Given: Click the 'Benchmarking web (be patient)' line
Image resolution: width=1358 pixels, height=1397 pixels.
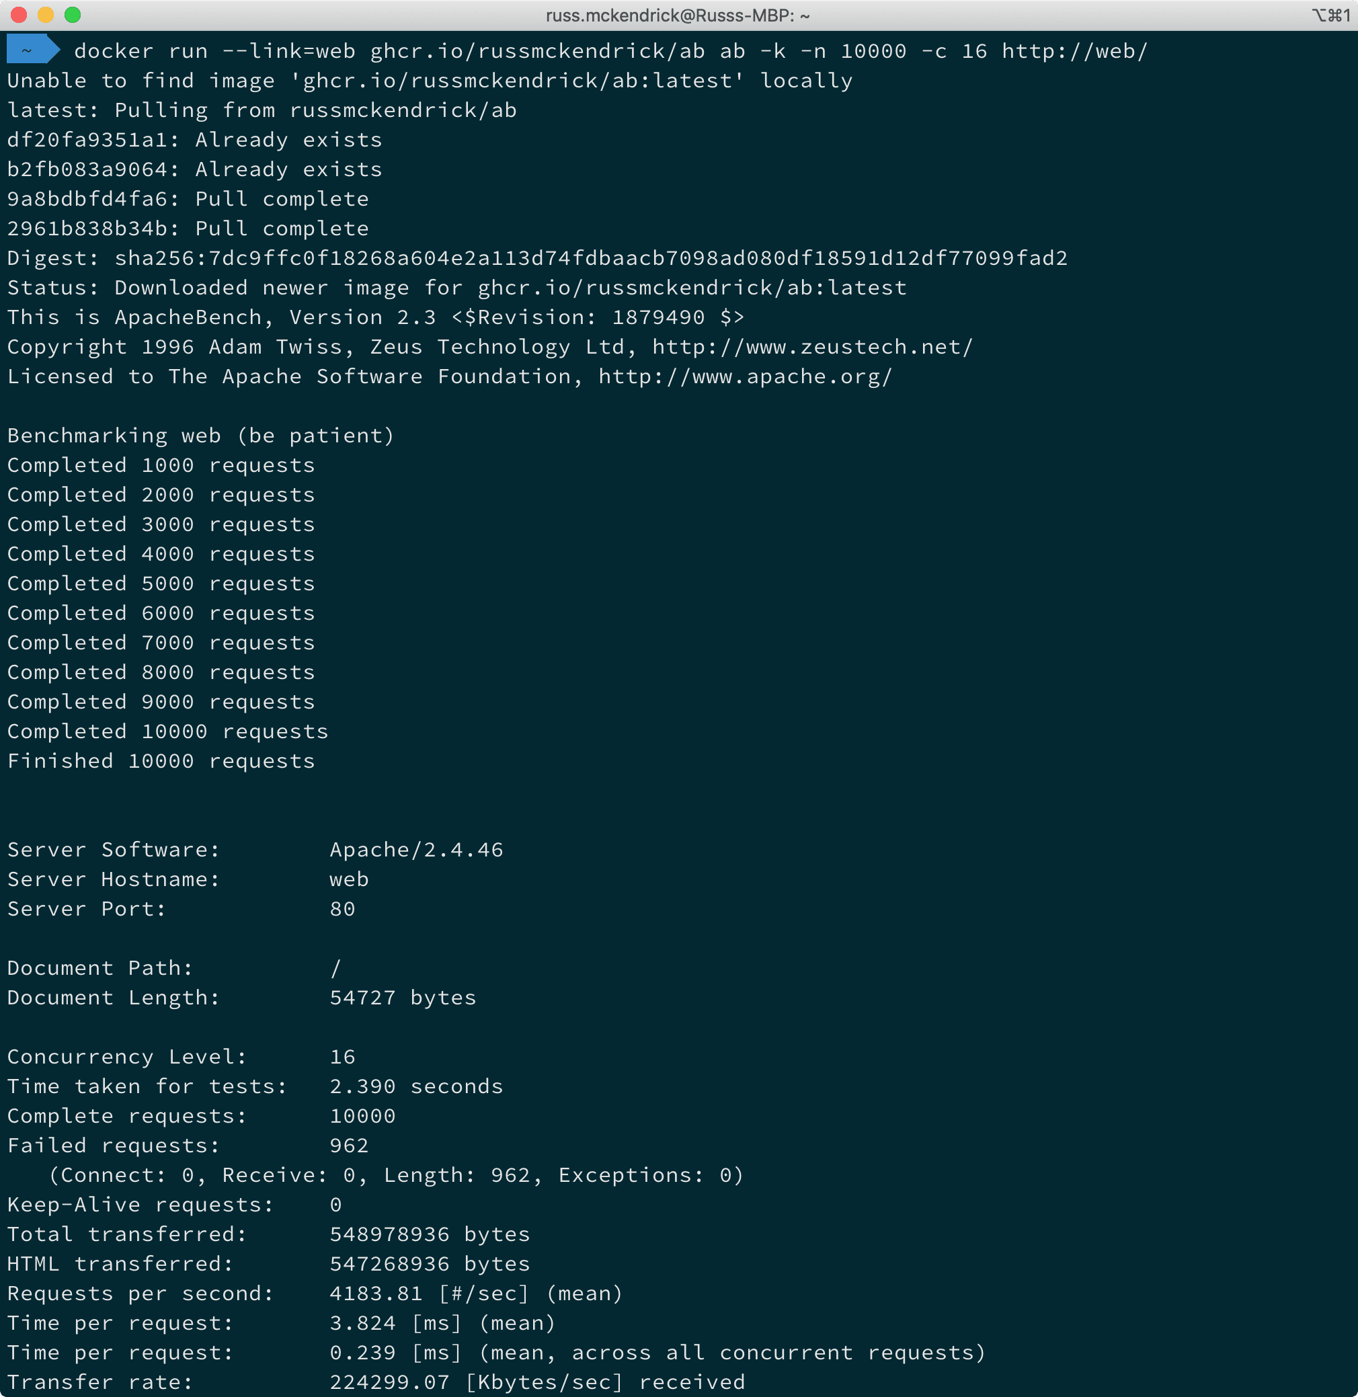Looking at the screenshot, I should coord(201,436).
